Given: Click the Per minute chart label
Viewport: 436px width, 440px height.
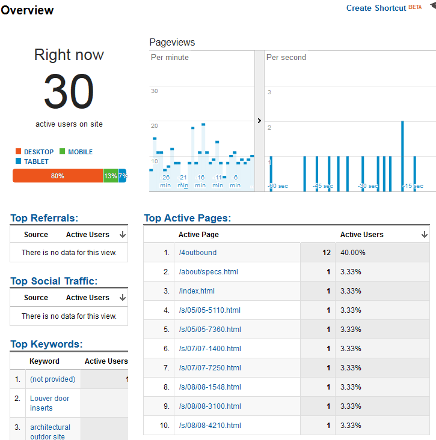Looking at the screenshot, I should click(x=170, y=57).
